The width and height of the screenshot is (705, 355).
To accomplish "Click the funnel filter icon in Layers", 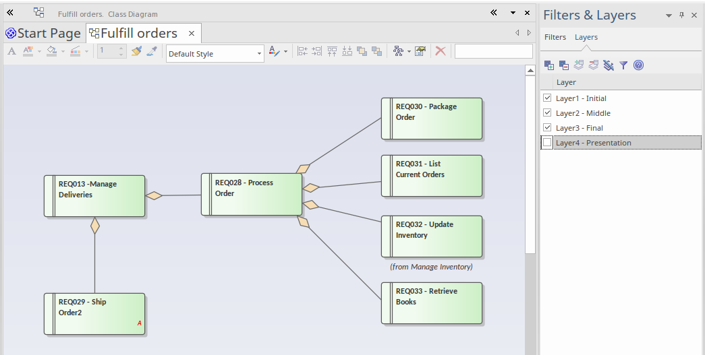I will [623, 65].
